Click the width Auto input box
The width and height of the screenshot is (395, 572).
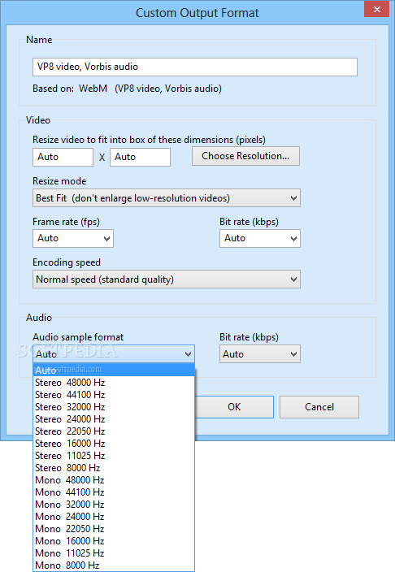click(x=63, y=157)
